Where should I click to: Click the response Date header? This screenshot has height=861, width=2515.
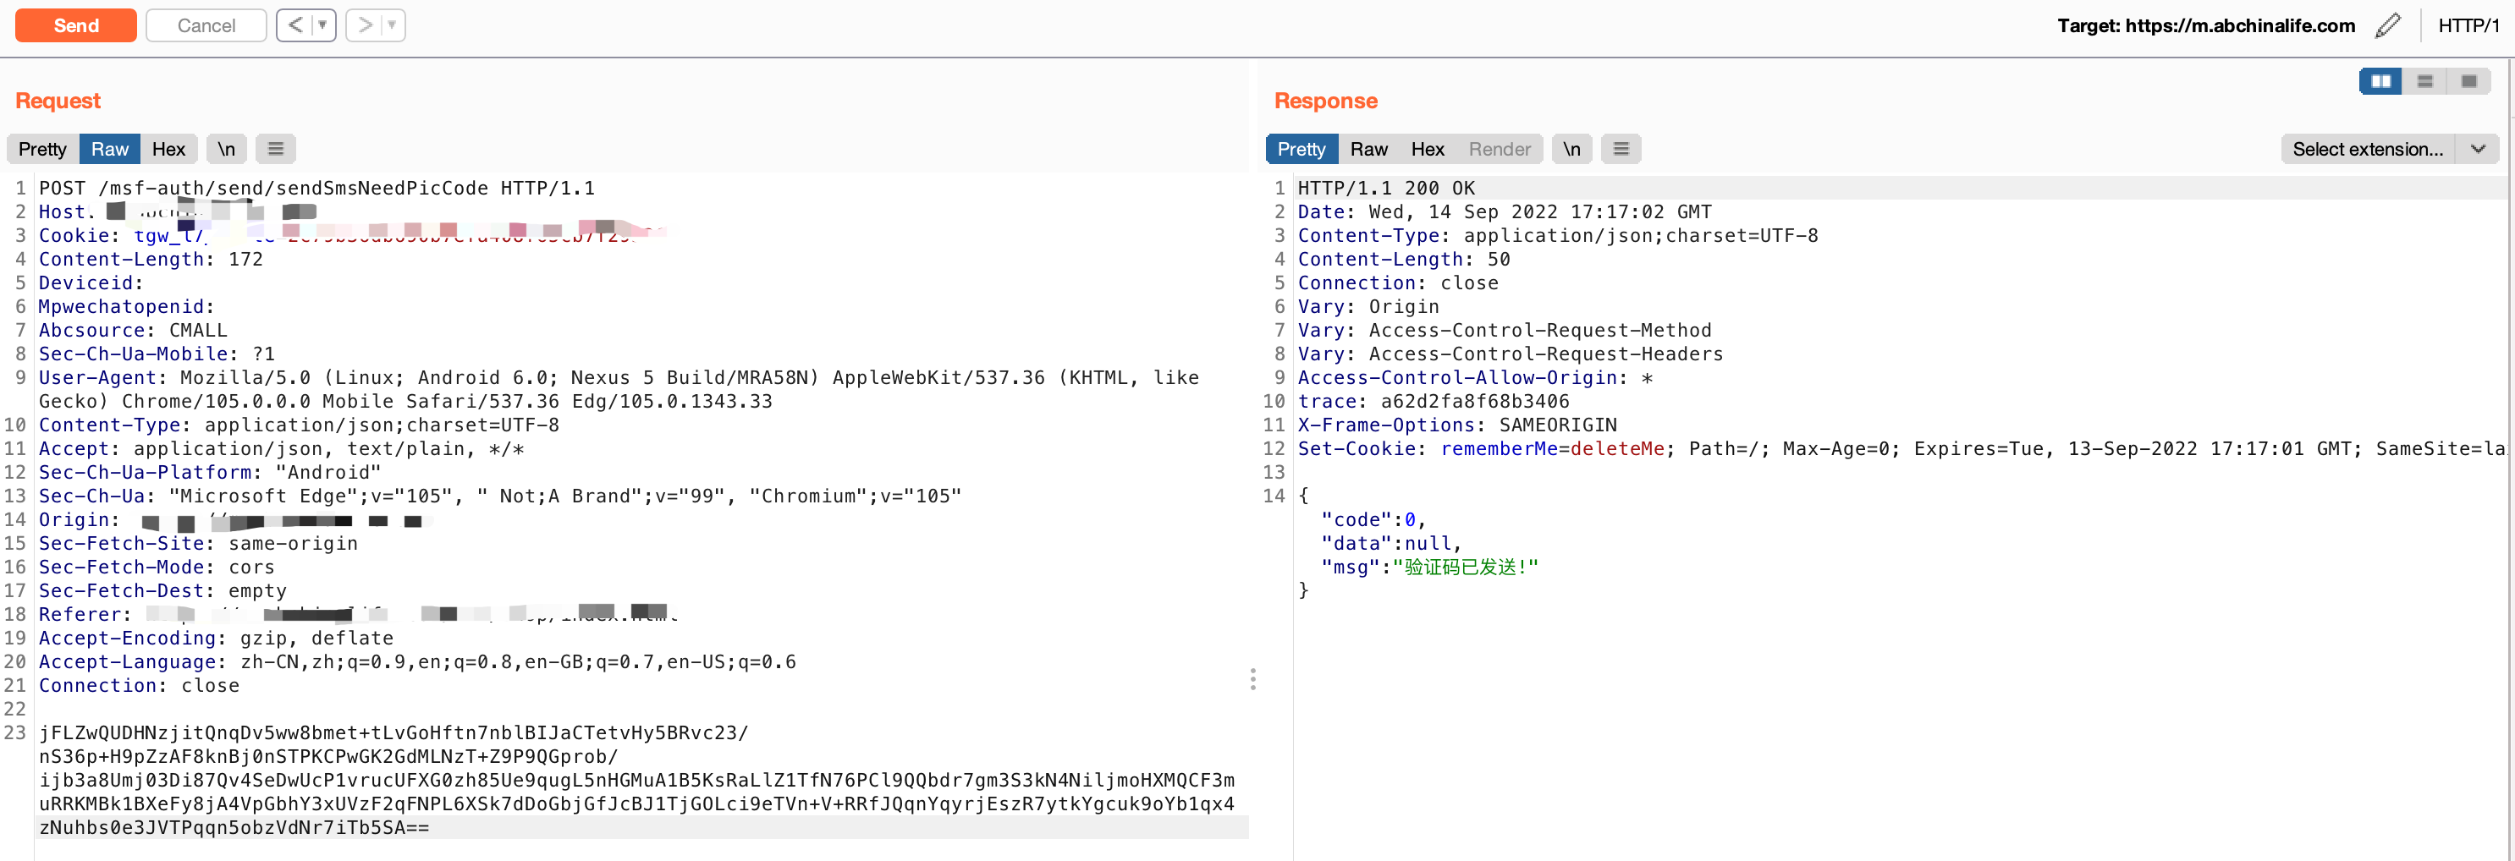pos(1505,211)
